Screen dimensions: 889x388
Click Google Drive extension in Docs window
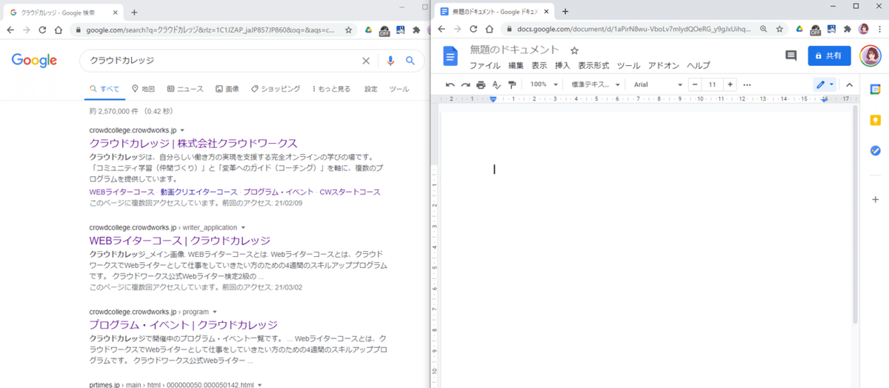(x=799, y=30)
